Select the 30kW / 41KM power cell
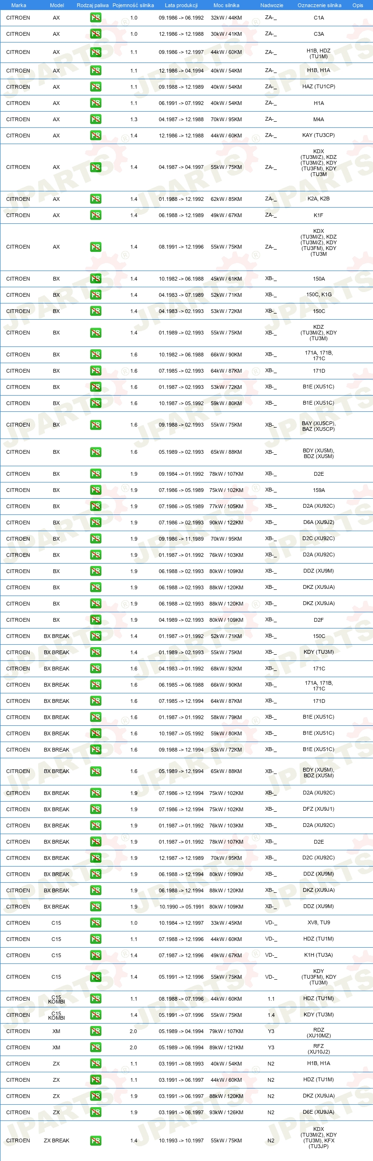 click(x=226, y=34)
